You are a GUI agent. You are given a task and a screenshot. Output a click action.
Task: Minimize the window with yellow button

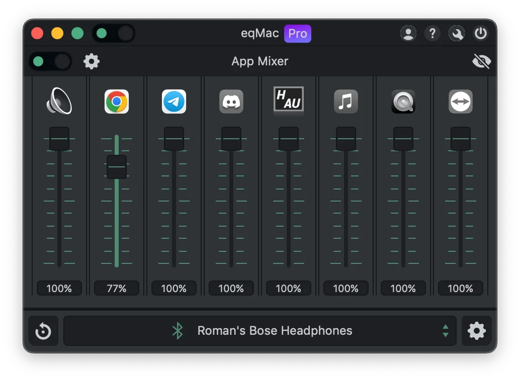tap(57, 34)
